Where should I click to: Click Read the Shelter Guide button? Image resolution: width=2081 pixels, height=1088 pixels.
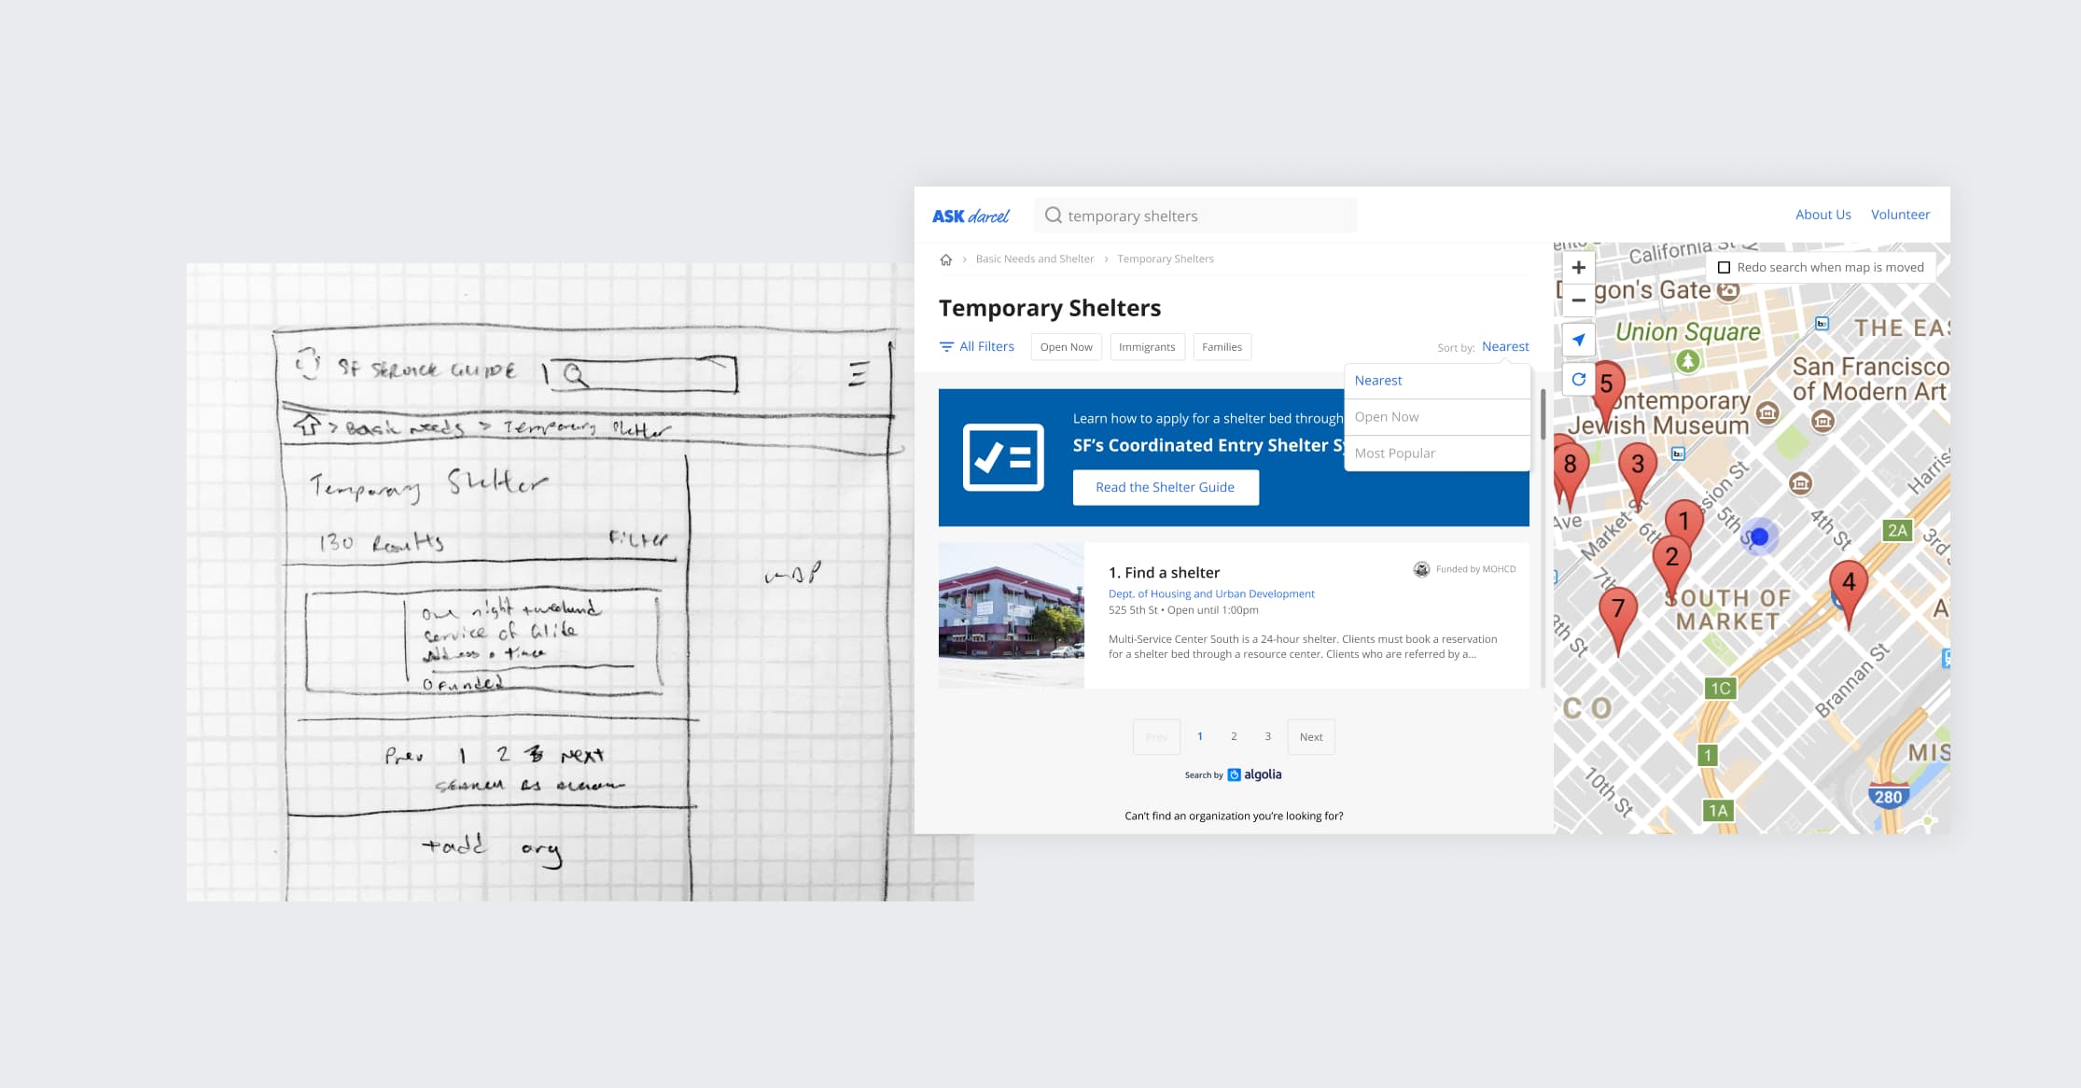click(x=1166, y=487)
